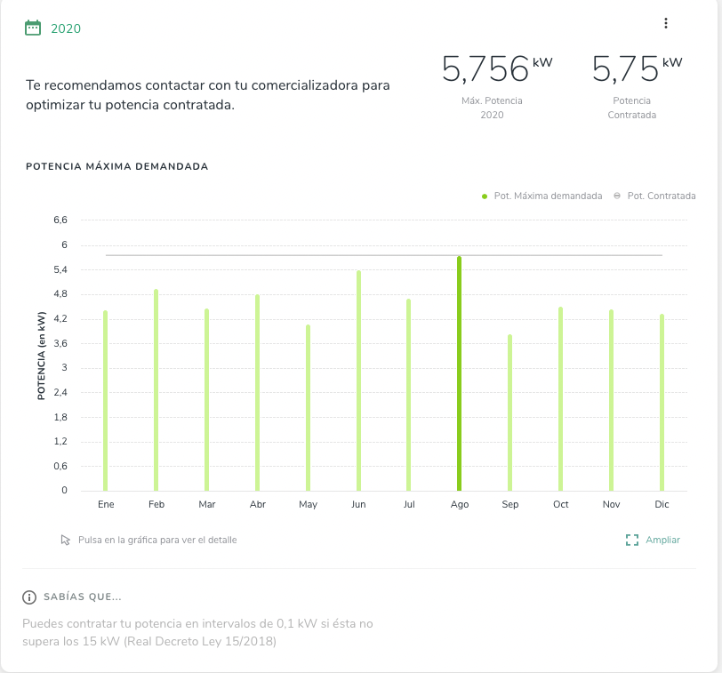Select the Jul bar in chart
The width and height of the screenshot is (722, 673).
(x=408, y=395)
